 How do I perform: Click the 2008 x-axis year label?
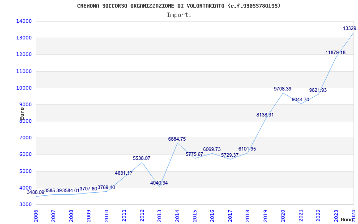[71, 216]
